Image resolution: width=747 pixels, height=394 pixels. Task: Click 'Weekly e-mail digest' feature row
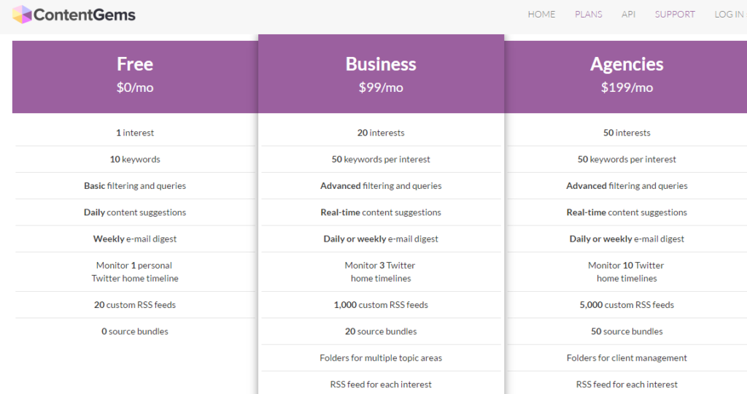[x=135, y=239]
